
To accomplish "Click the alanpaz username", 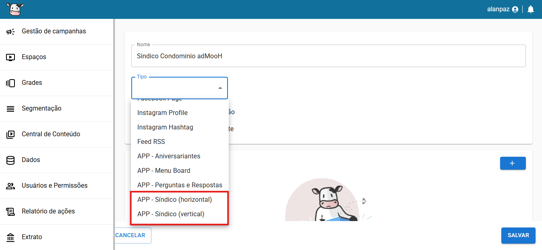I will [x=499, y=9].
